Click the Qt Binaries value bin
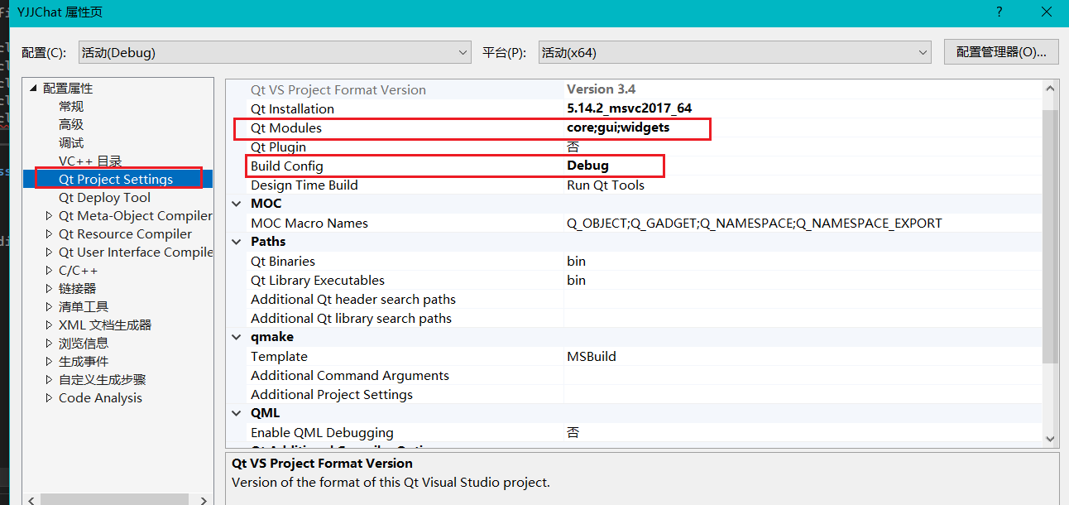Screen dimensions: 1069x505 point(576,261)
